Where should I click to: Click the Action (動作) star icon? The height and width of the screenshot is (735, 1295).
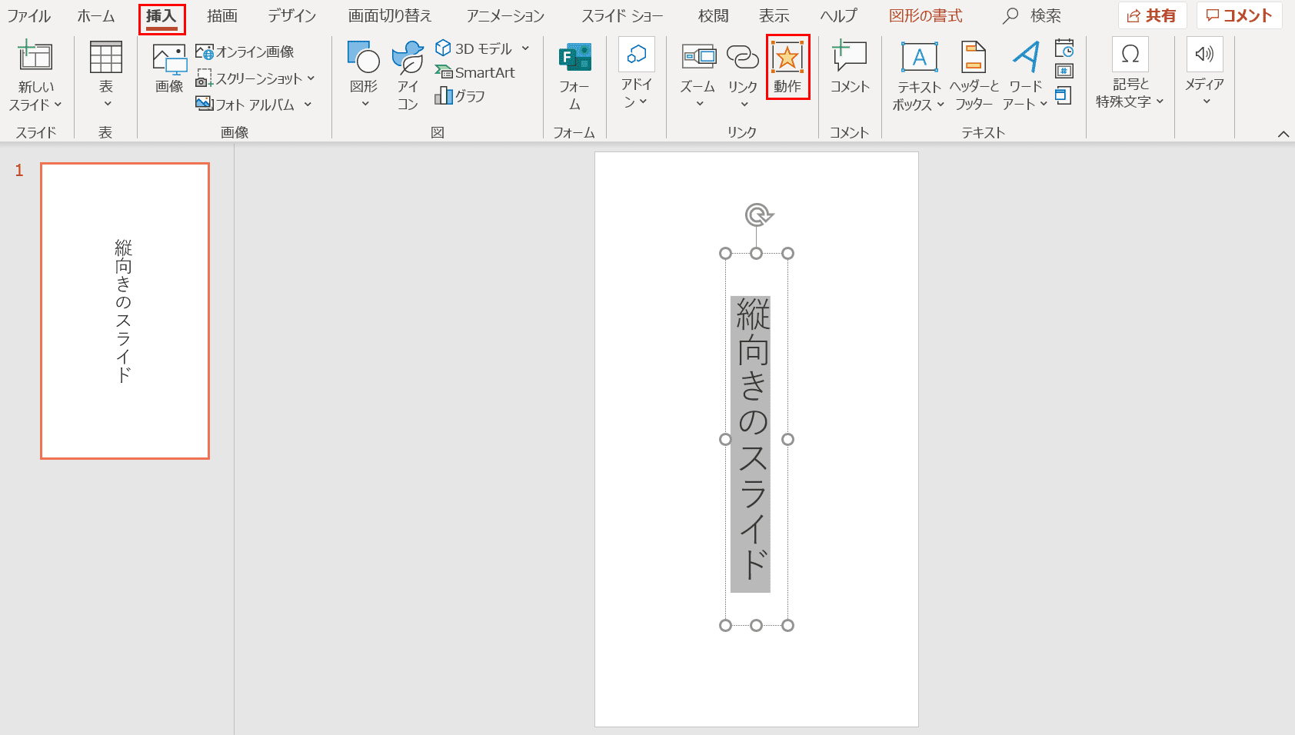click(787, 57)
